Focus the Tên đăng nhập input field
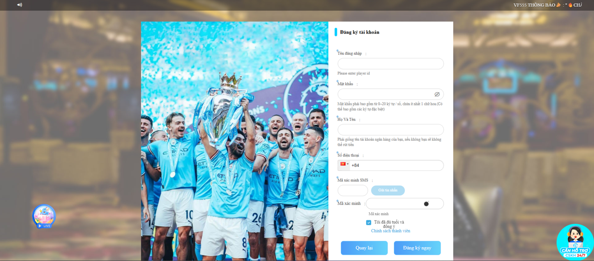594x261 pixels. coord(391,63)
